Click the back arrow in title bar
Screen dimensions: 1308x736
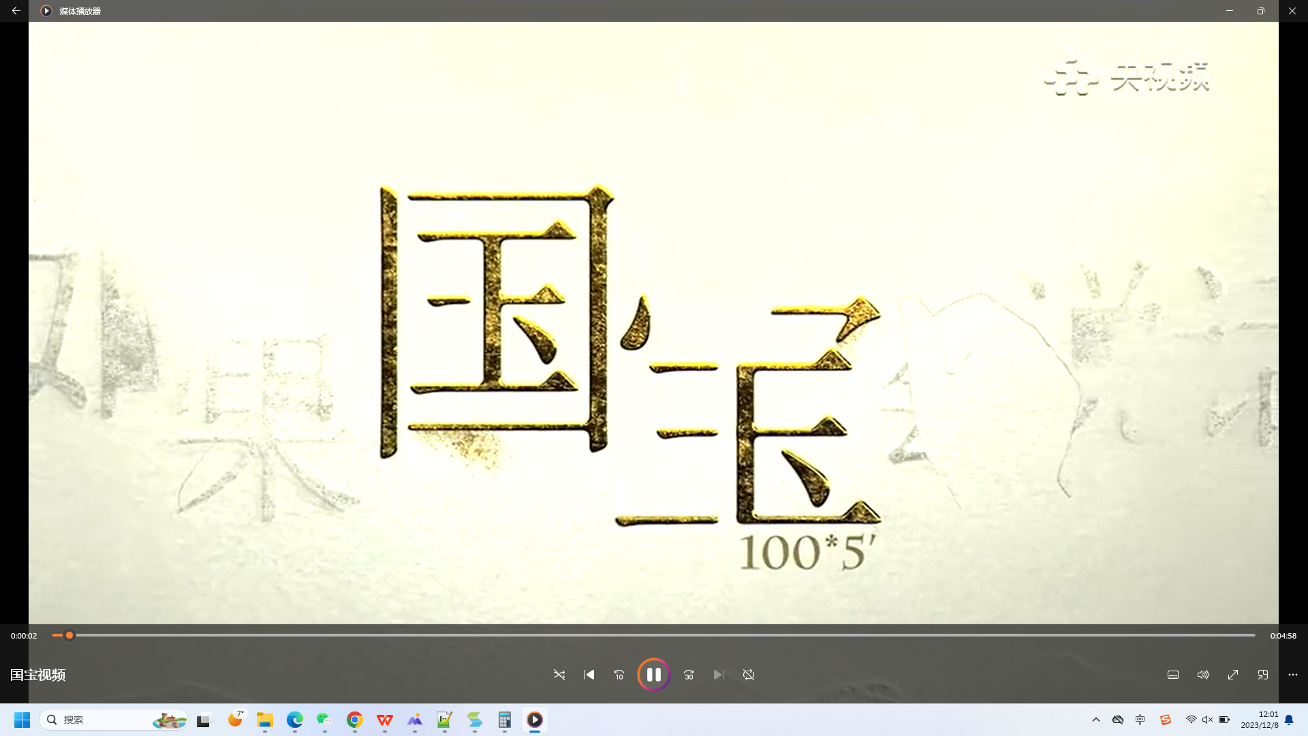16,11
